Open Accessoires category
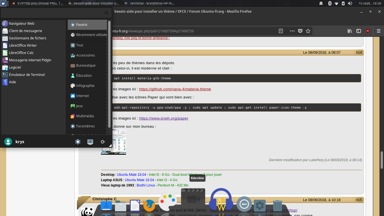384x216 pixels. 87,55
